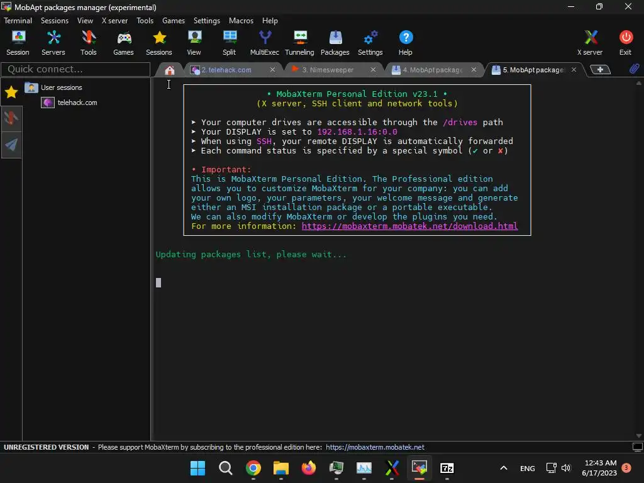Open the Settings gears toolbar icon

coord(370,43)
